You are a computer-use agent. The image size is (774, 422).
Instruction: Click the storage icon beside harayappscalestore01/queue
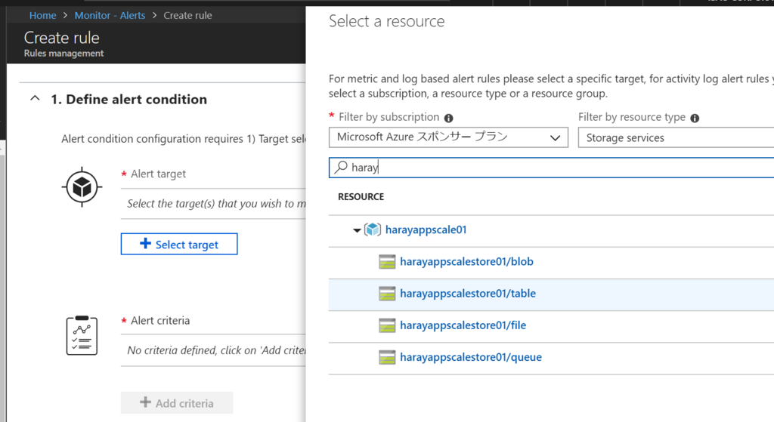click(388, 357)
